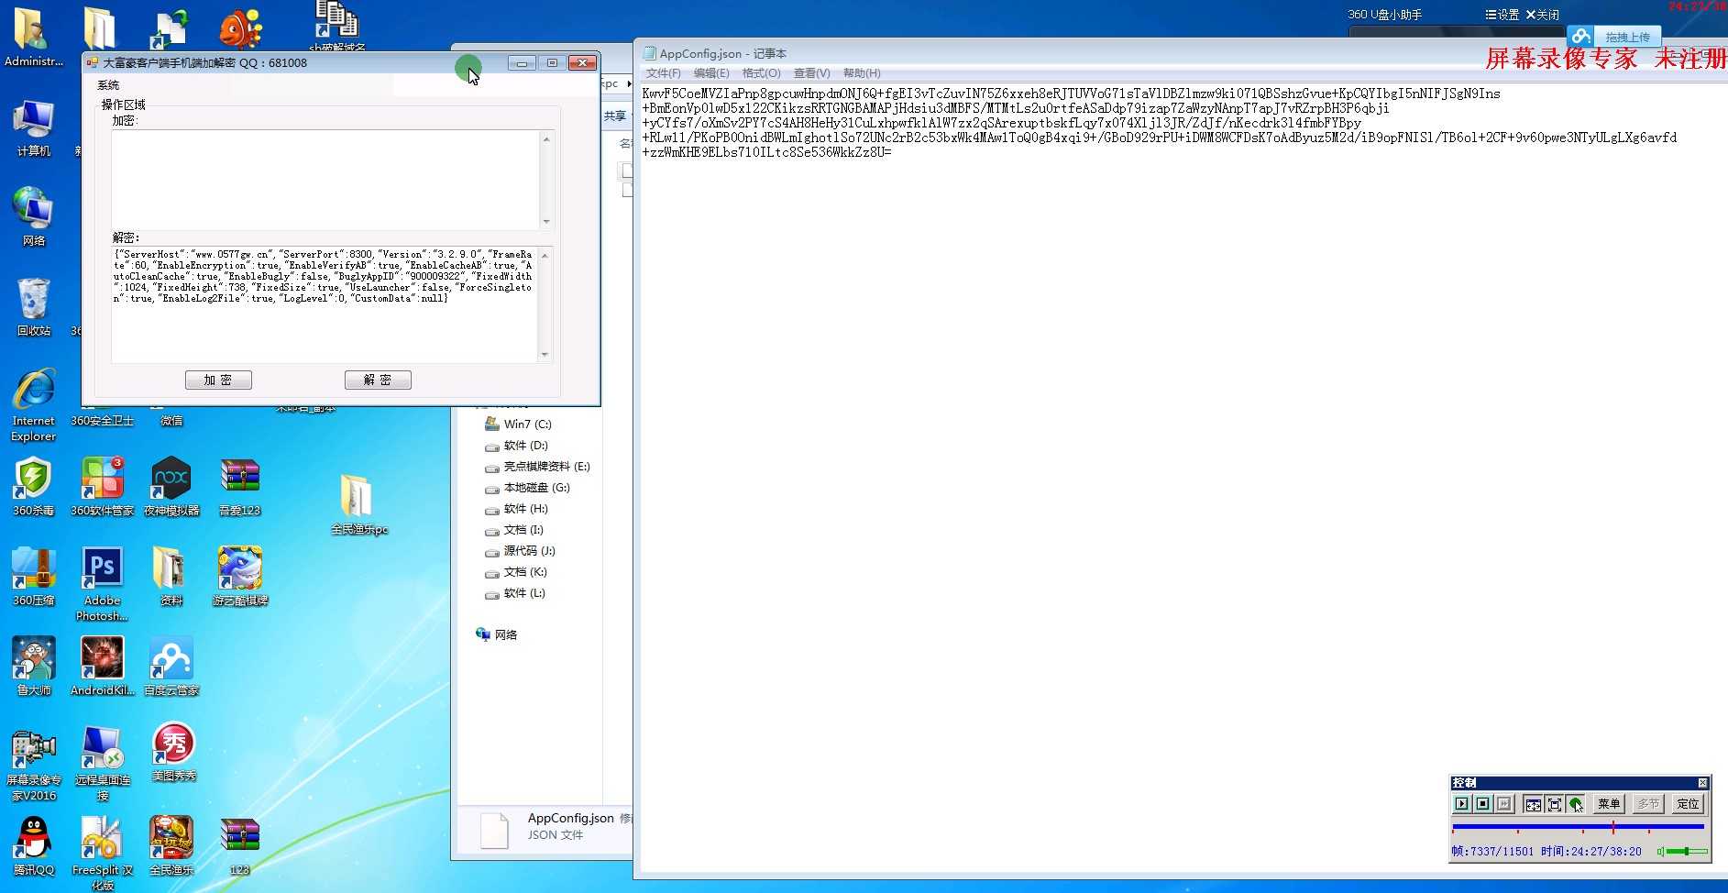The image size is (1728, 893).
Task: Click 解密 box scrollbar down arrow
Action: [x=545, y=355]
